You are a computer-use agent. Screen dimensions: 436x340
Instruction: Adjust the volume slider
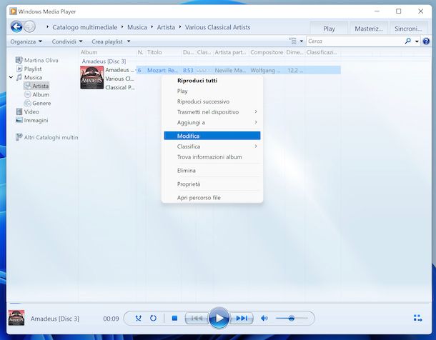(x=292, y=318)
